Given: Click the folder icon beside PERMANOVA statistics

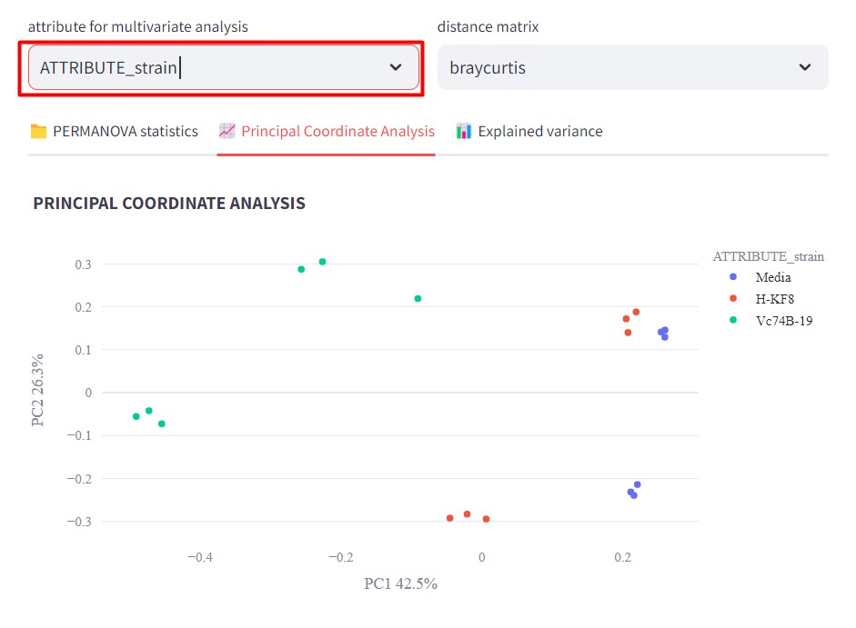Looking at the screenshot, I should click(38, 131).
